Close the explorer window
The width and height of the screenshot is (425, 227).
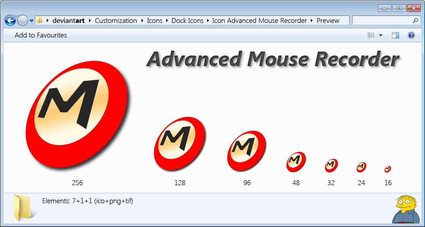click(x=414, y=8)
